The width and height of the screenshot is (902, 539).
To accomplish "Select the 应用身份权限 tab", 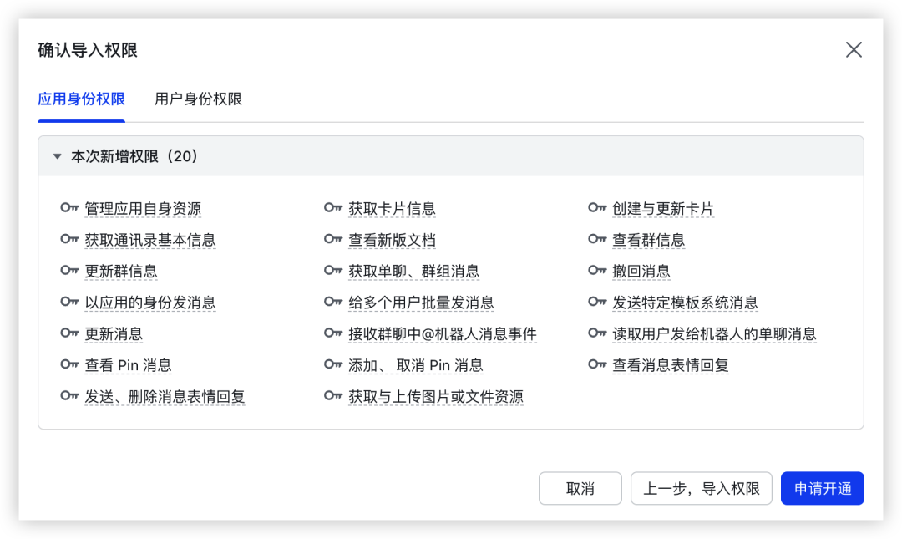I will 81,99.
